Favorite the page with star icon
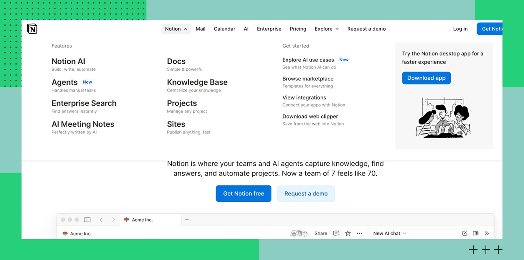This screenshot has height=260, width=524. click(x=348, y=234)
